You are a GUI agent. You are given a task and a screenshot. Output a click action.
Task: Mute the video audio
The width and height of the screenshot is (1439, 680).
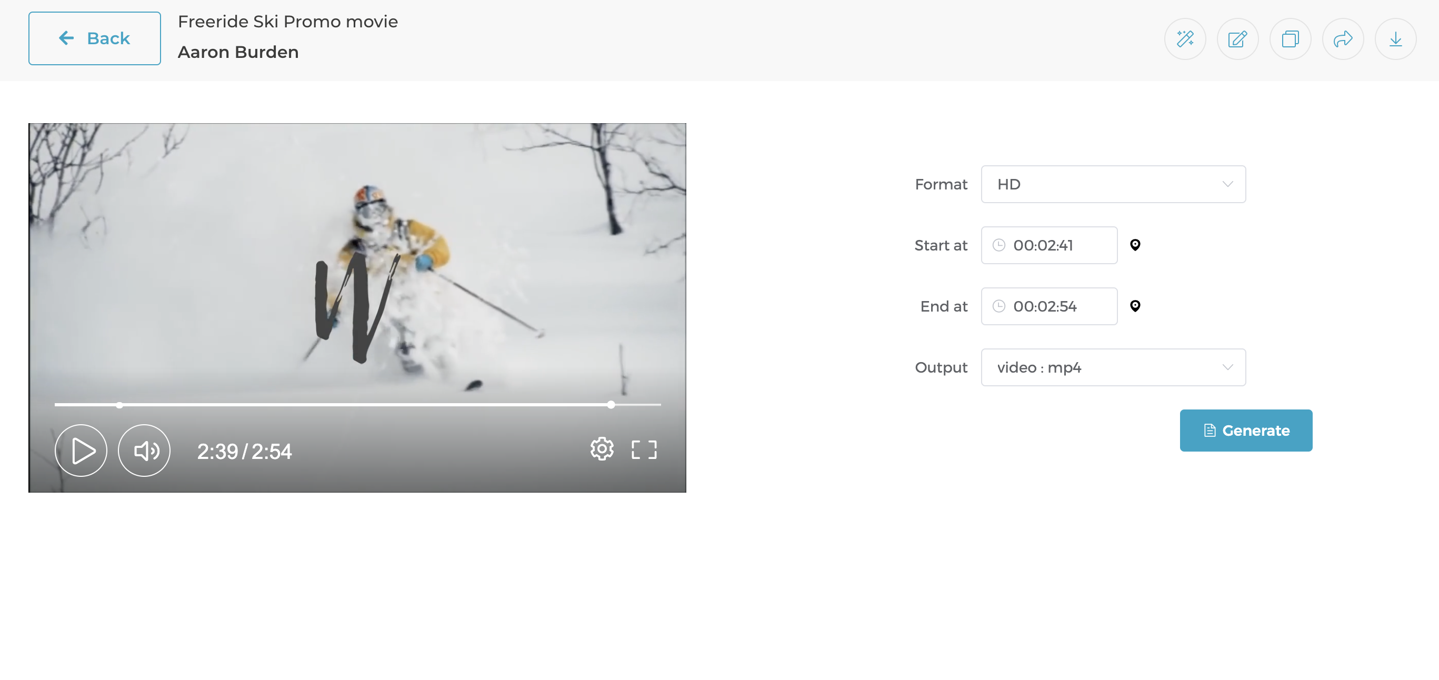point(144,451)
